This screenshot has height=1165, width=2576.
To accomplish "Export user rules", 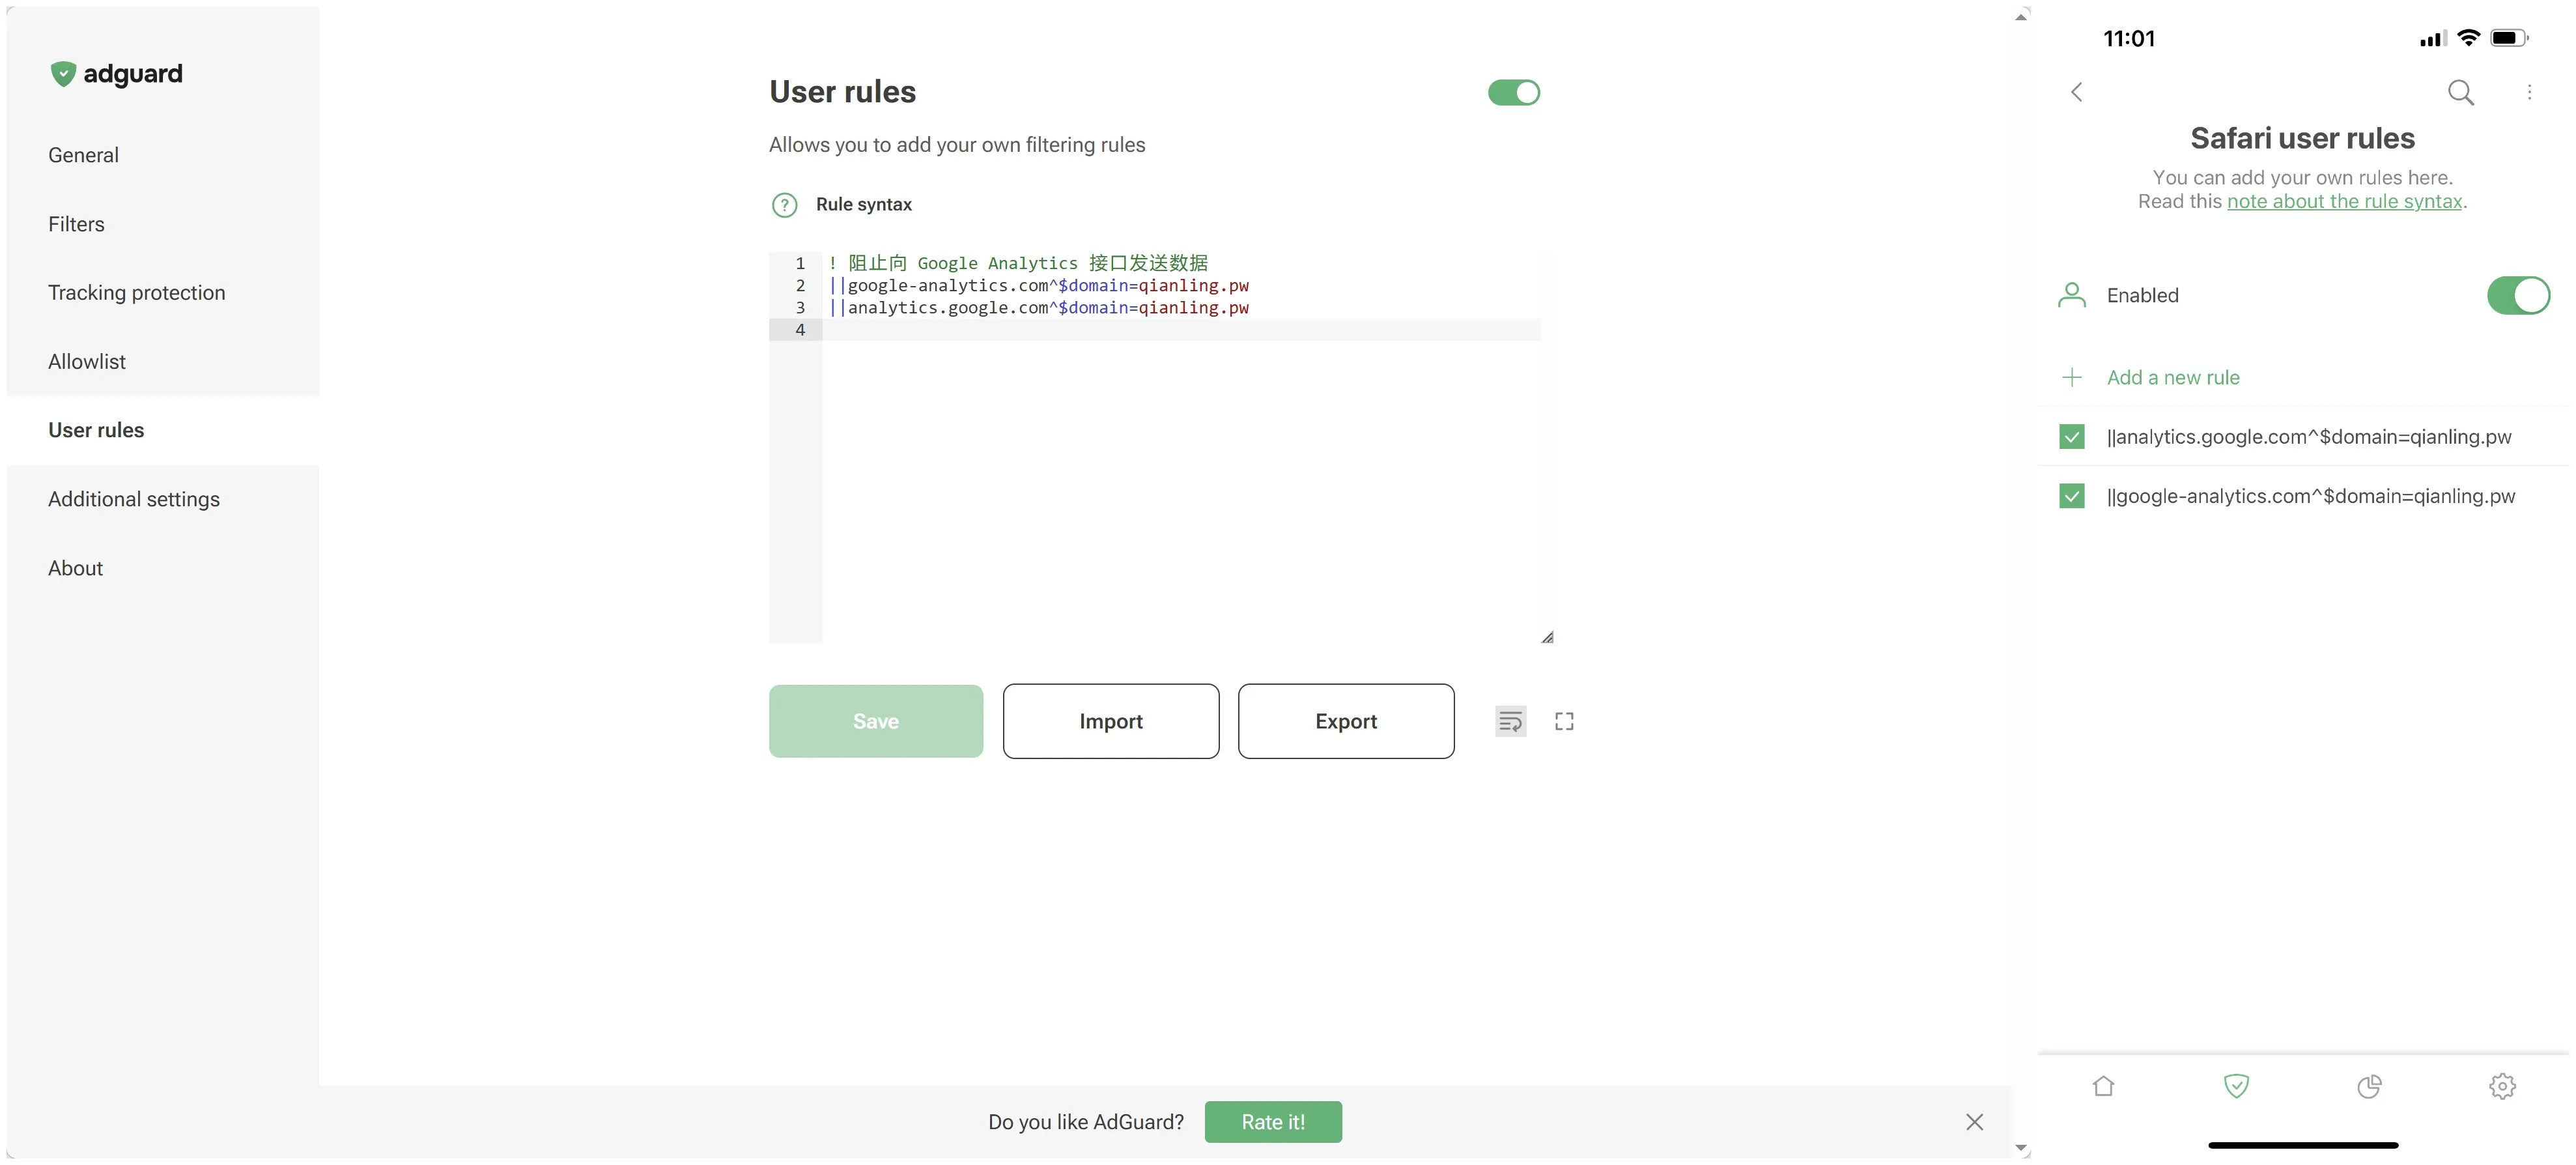I will click(1346, 721).
